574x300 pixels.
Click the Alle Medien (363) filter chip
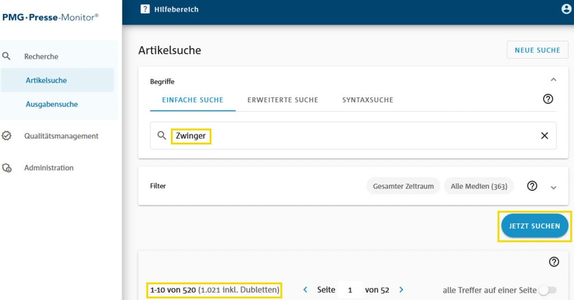point(479,186)
